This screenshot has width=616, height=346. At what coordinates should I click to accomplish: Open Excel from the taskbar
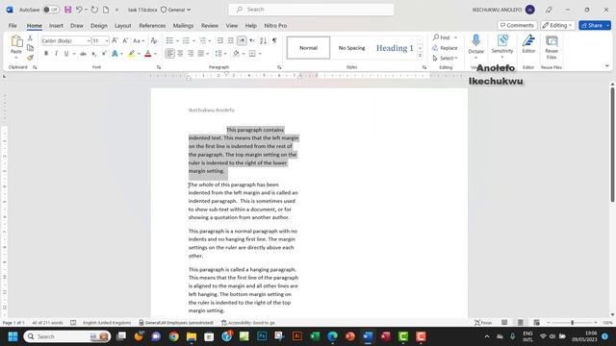click(315, 336)
